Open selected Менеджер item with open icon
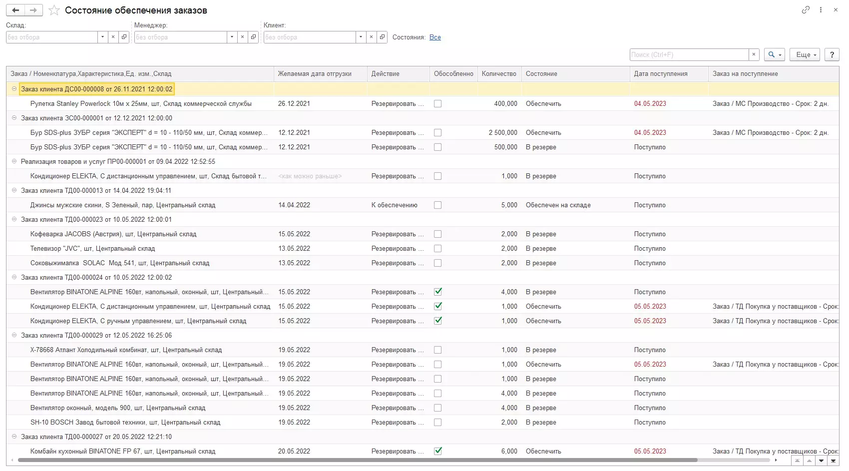Screen dimensions: 849x471 [253, 37]
